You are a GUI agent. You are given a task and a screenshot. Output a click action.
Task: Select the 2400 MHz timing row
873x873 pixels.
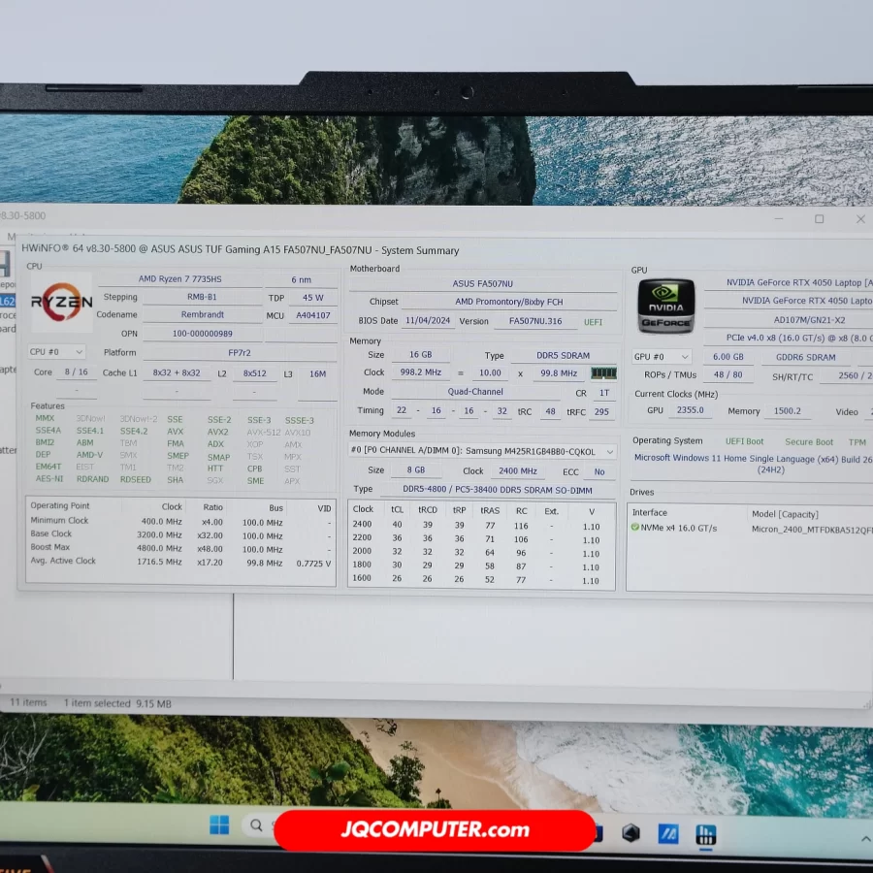pyautogui.click(x=481, y=526)
